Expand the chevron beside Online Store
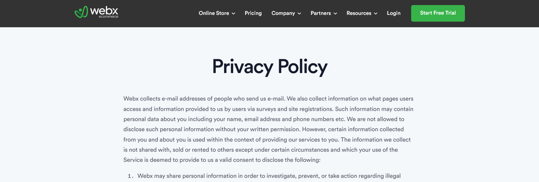The width and height of the screenshot is (539, 182). (x=233, y=13)
